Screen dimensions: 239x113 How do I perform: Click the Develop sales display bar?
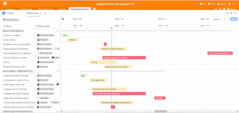pos(116,102)
